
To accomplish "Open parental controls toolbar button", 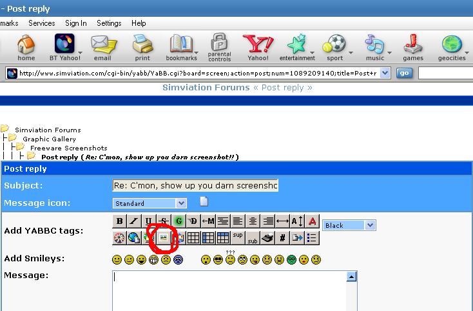I will [219, 47].
